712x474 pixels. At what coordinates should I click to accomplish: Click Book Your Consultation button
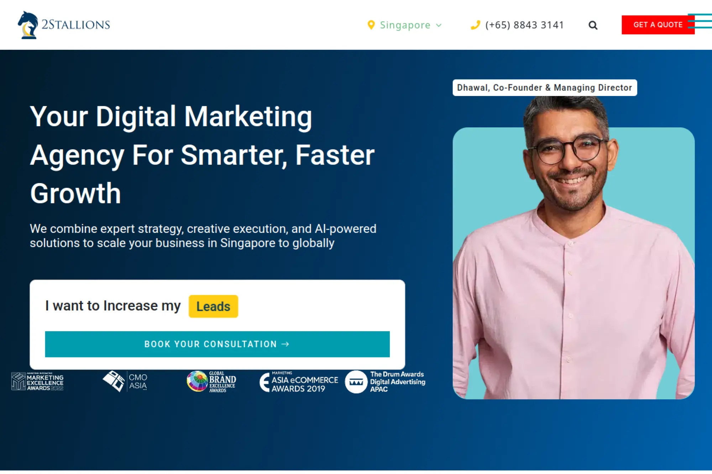pyautogui.click(x=217, y=344)
